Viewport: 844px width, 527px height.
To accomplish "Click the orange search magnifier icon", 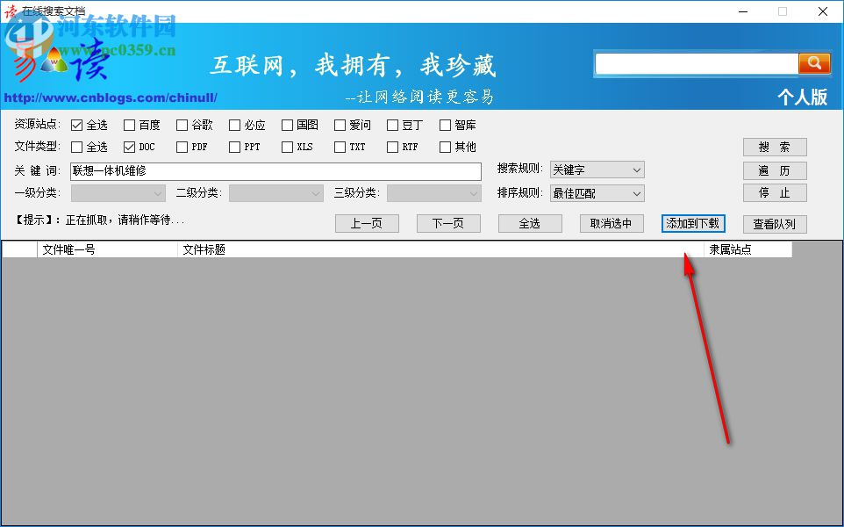I will (x=814, y=63).
